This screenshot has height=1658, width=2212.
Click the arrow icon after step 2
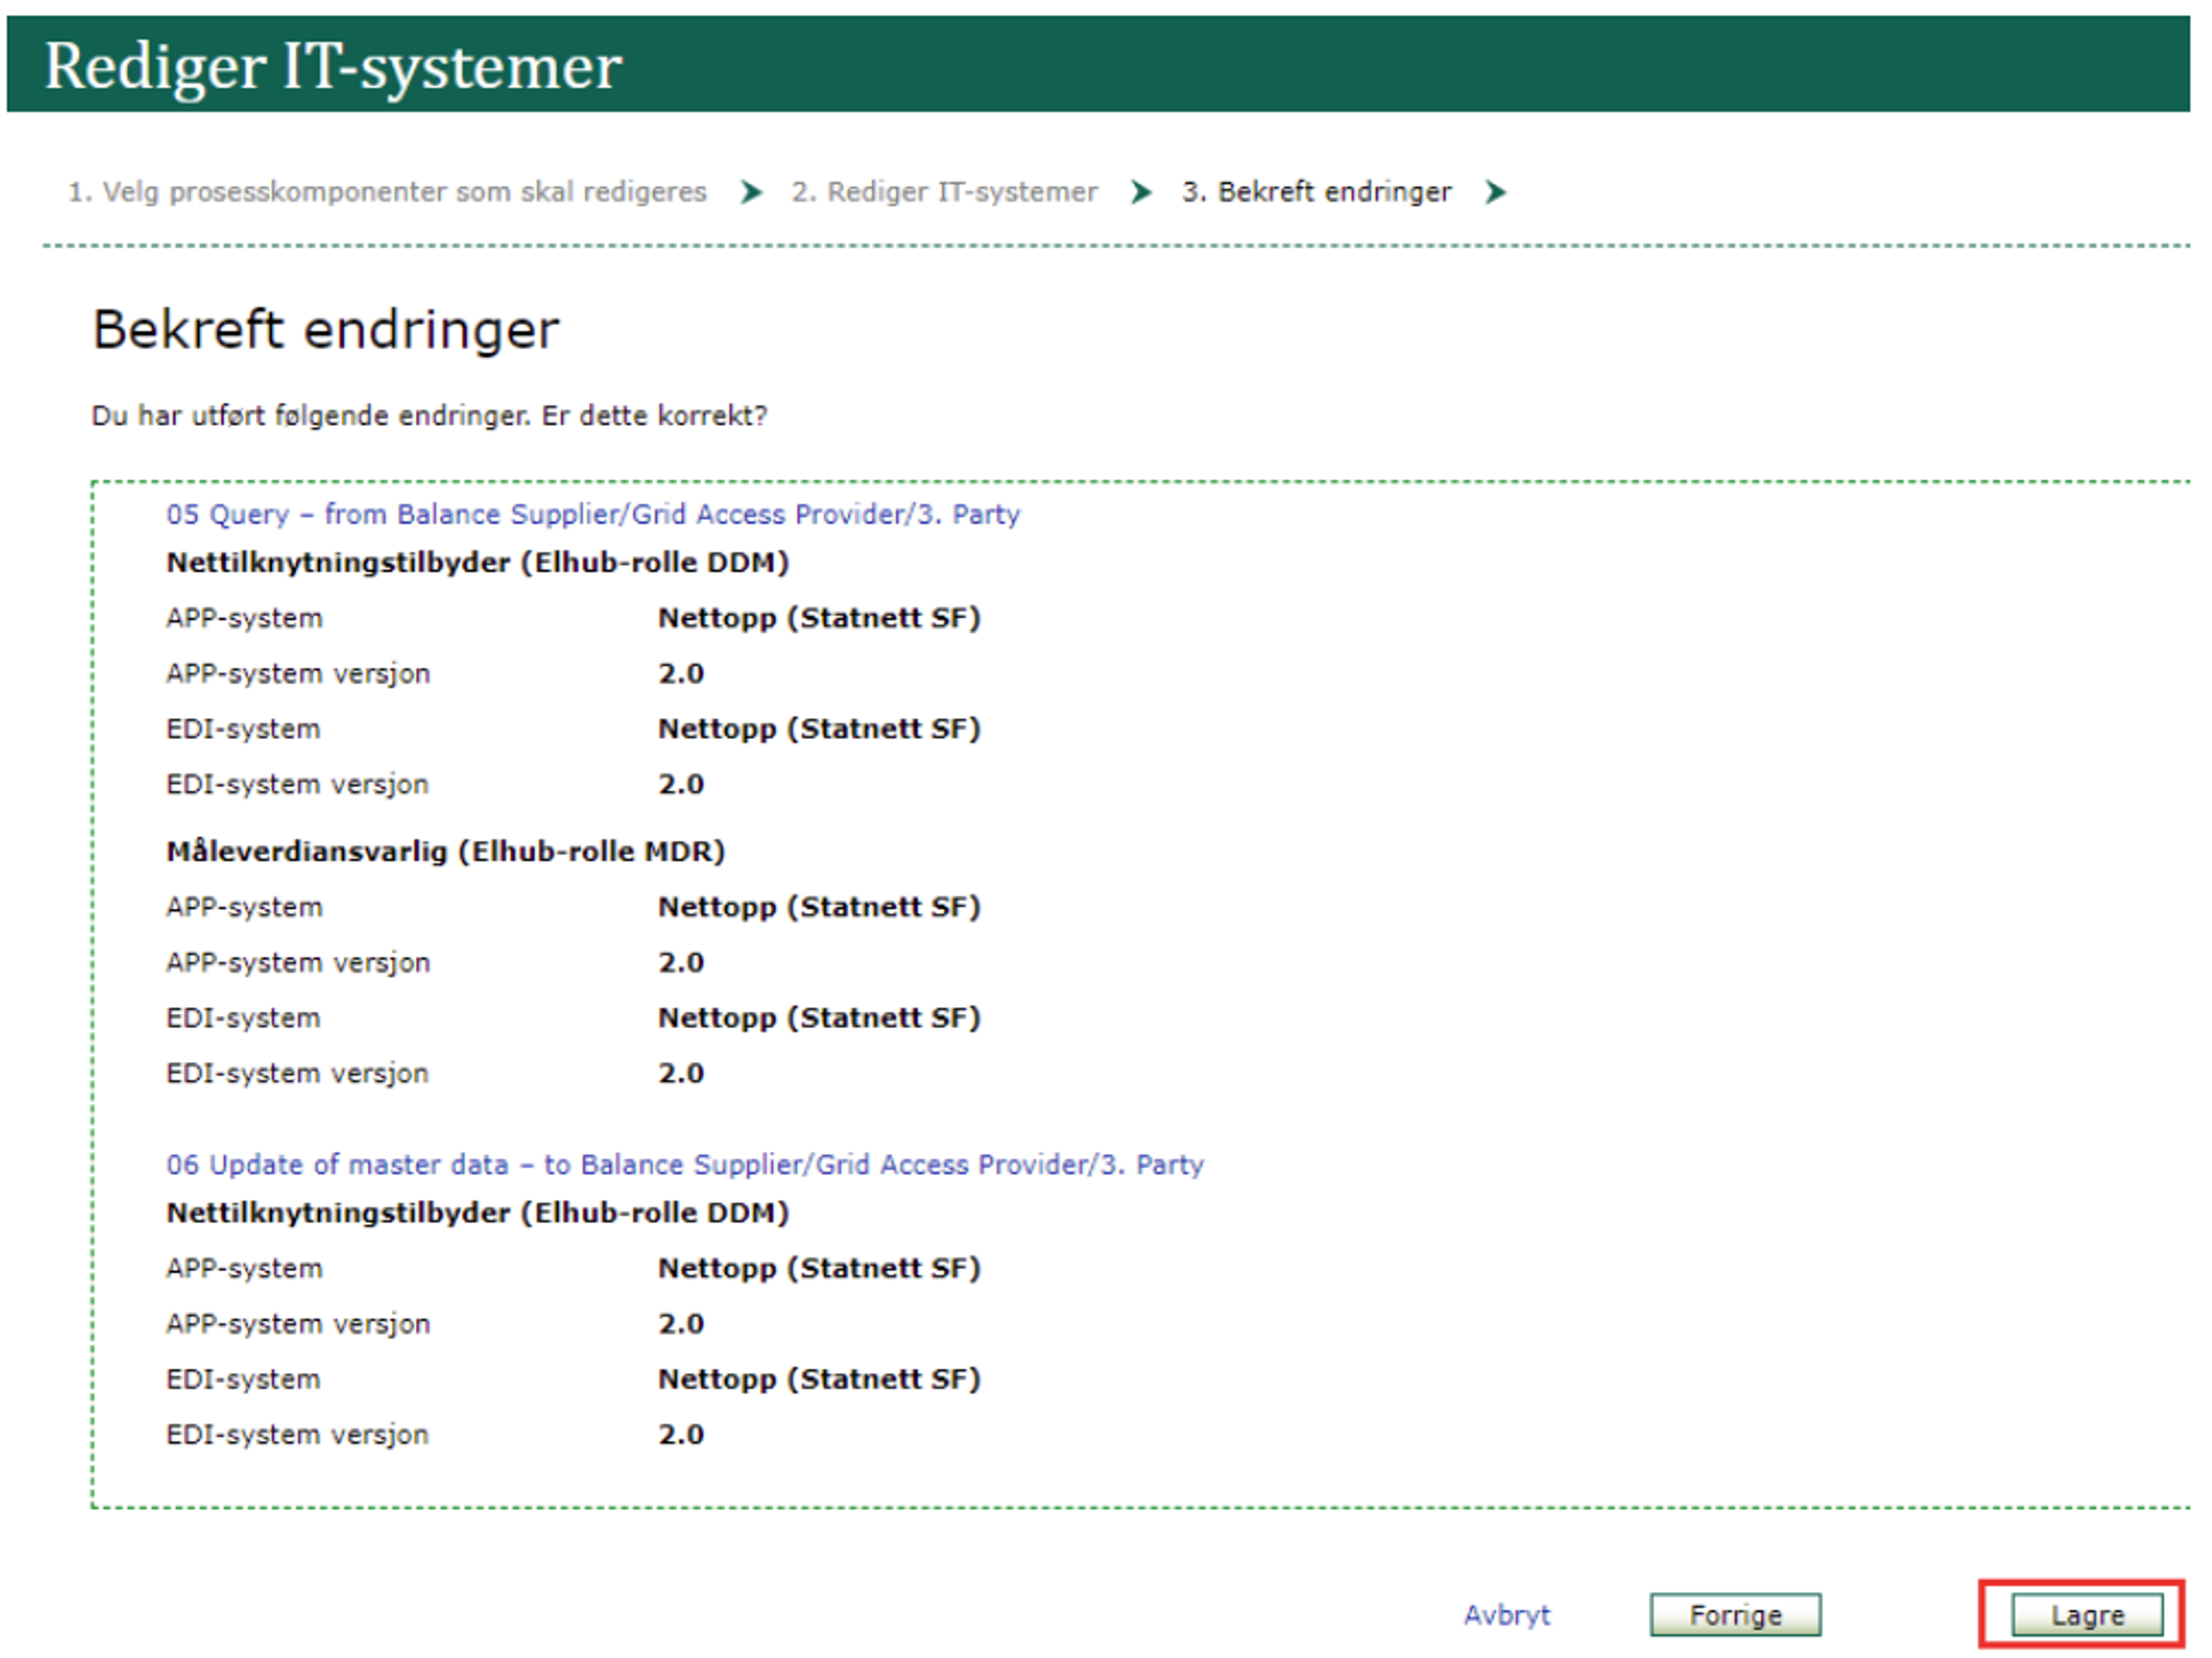pyautogui.click(x=1141, y=191)
